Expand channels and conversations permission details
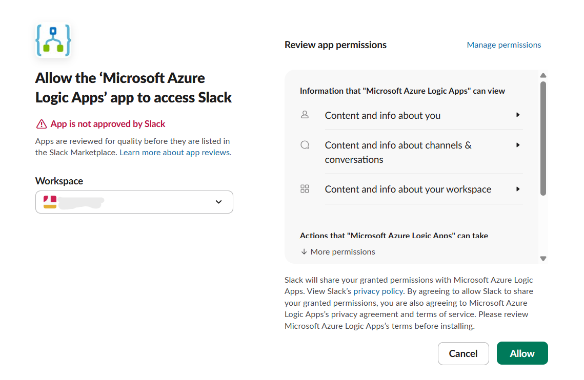This screenshot has height=380, width=584. point(519,145)
